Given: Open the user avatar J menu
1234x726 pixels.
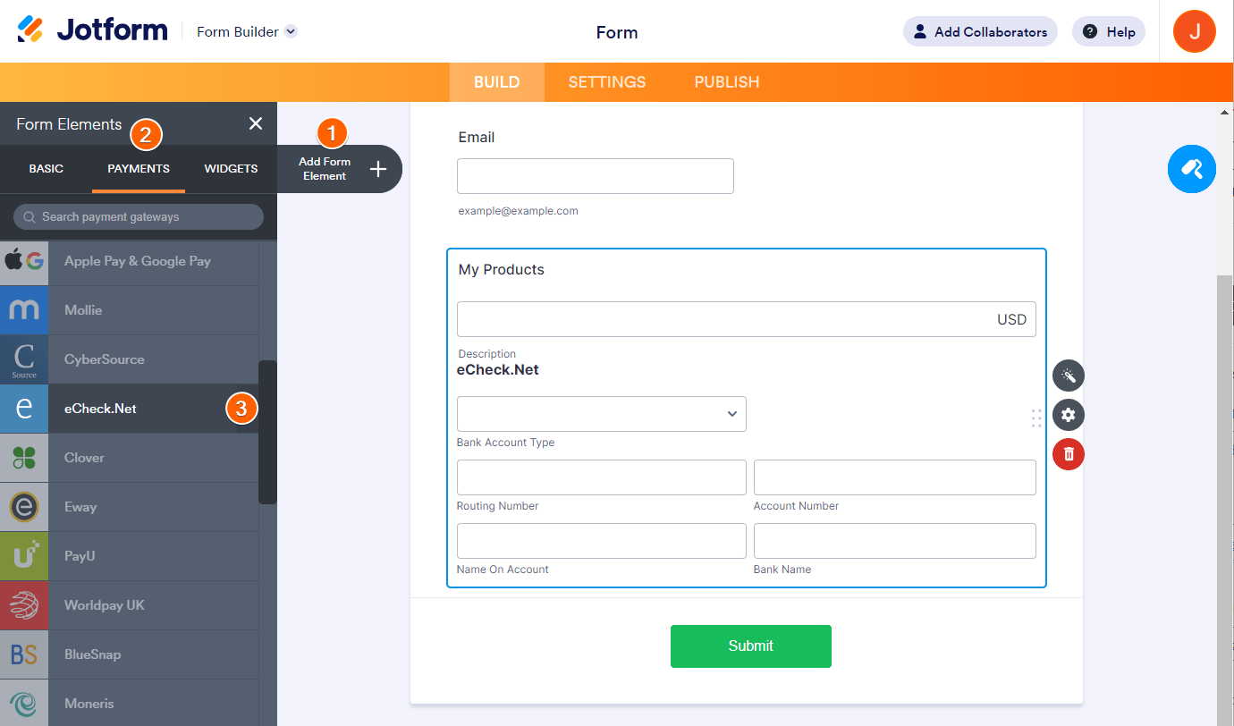Looking at the screenshot, I should [x=1195, y=31].
